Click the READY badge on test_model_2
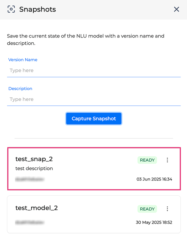 click(x=147, y=209)
